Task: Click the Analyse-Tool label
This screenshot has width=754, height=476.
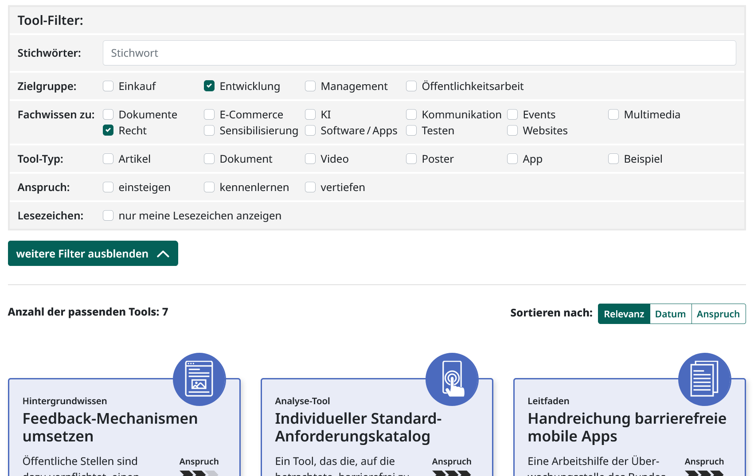Action: click(302, 401)
